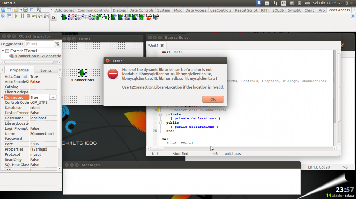
Task: Select the TZSQLMetadata component icon
Action: pyautogui.click(x=121, y=17)
